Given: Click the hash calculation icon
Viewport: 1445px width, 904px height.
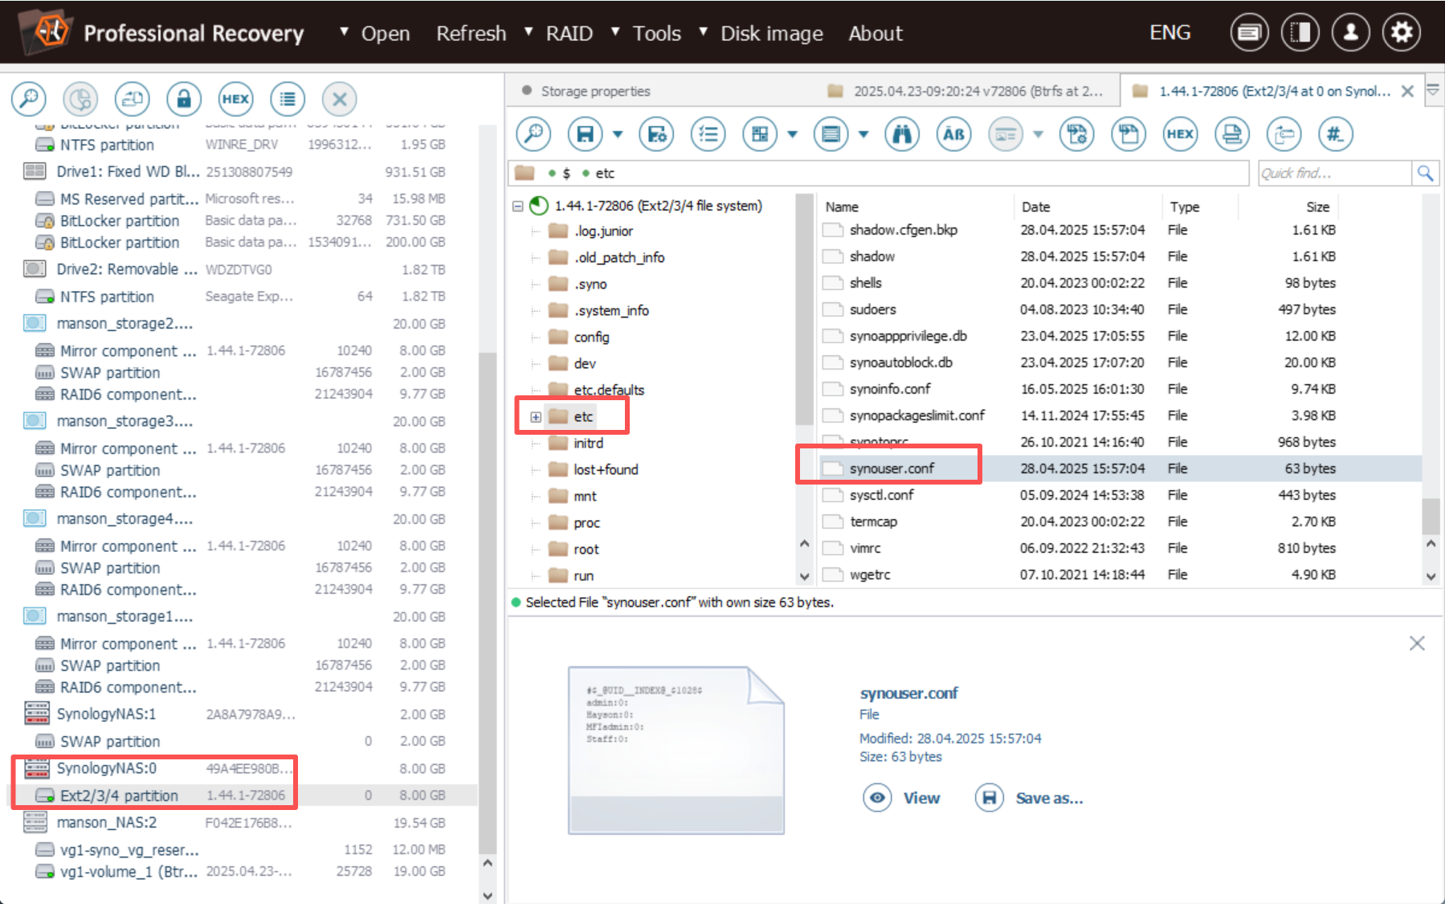Looking at the screenshot, I should click(1335, 134).
